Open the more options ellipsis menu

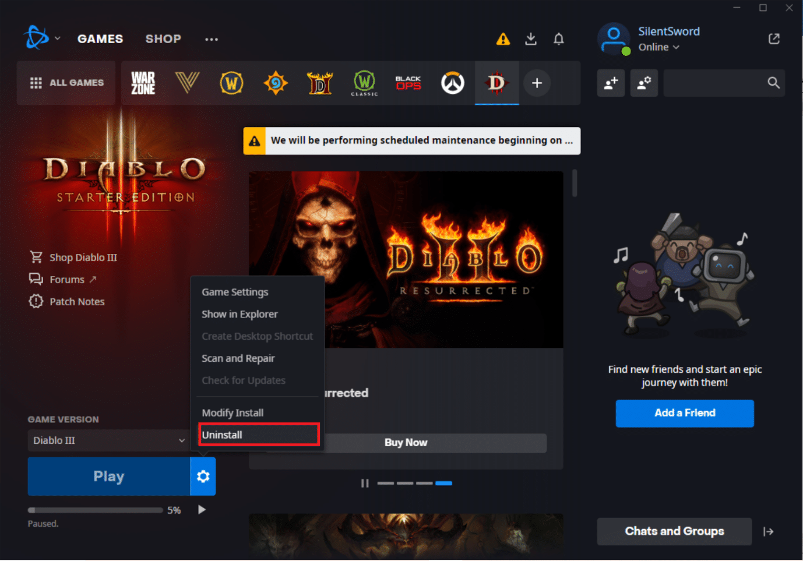(x=212, y=39)
